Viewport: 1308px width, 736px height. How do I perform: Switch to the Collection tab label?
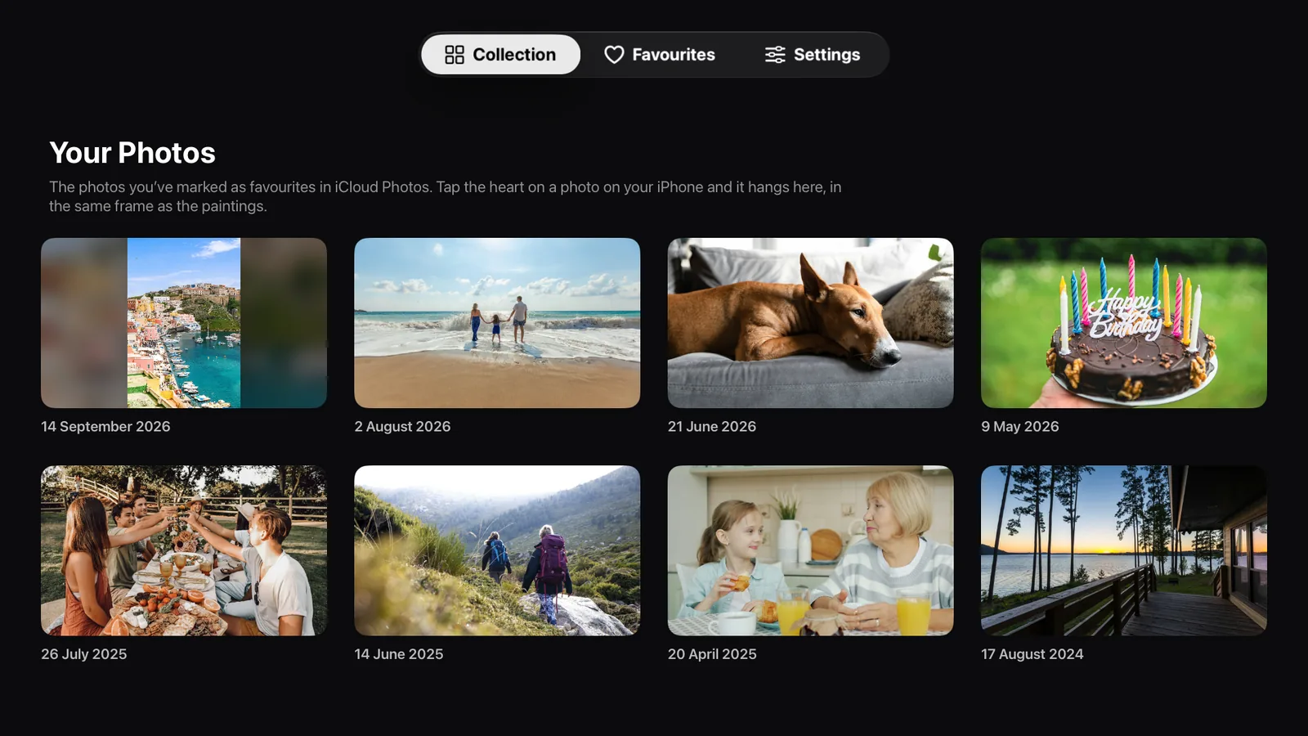514,55
